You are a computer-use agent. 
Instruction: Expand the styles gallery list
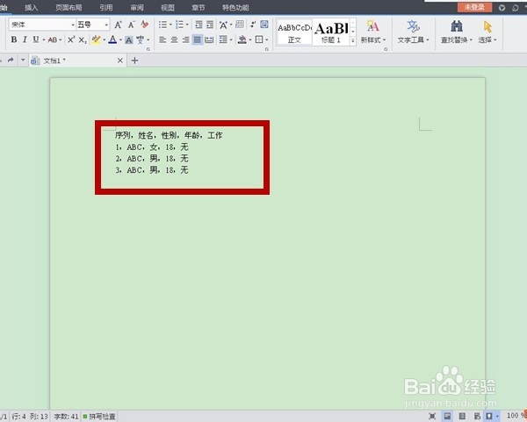(x=353, y=40)
